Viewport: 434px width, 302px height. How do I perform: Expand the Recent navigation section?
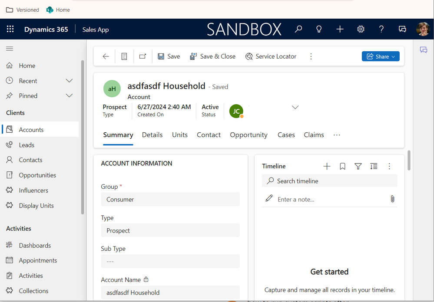[x=69, y=81]
